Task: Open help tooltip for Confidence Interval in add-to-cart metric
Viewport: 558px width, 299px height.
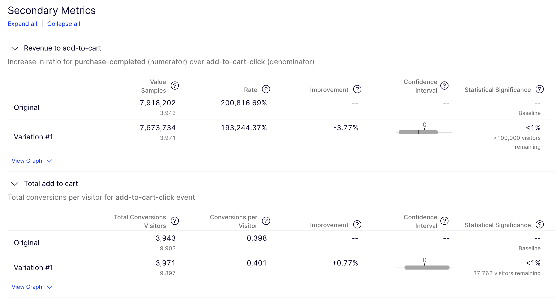Action: pos(444,221)
